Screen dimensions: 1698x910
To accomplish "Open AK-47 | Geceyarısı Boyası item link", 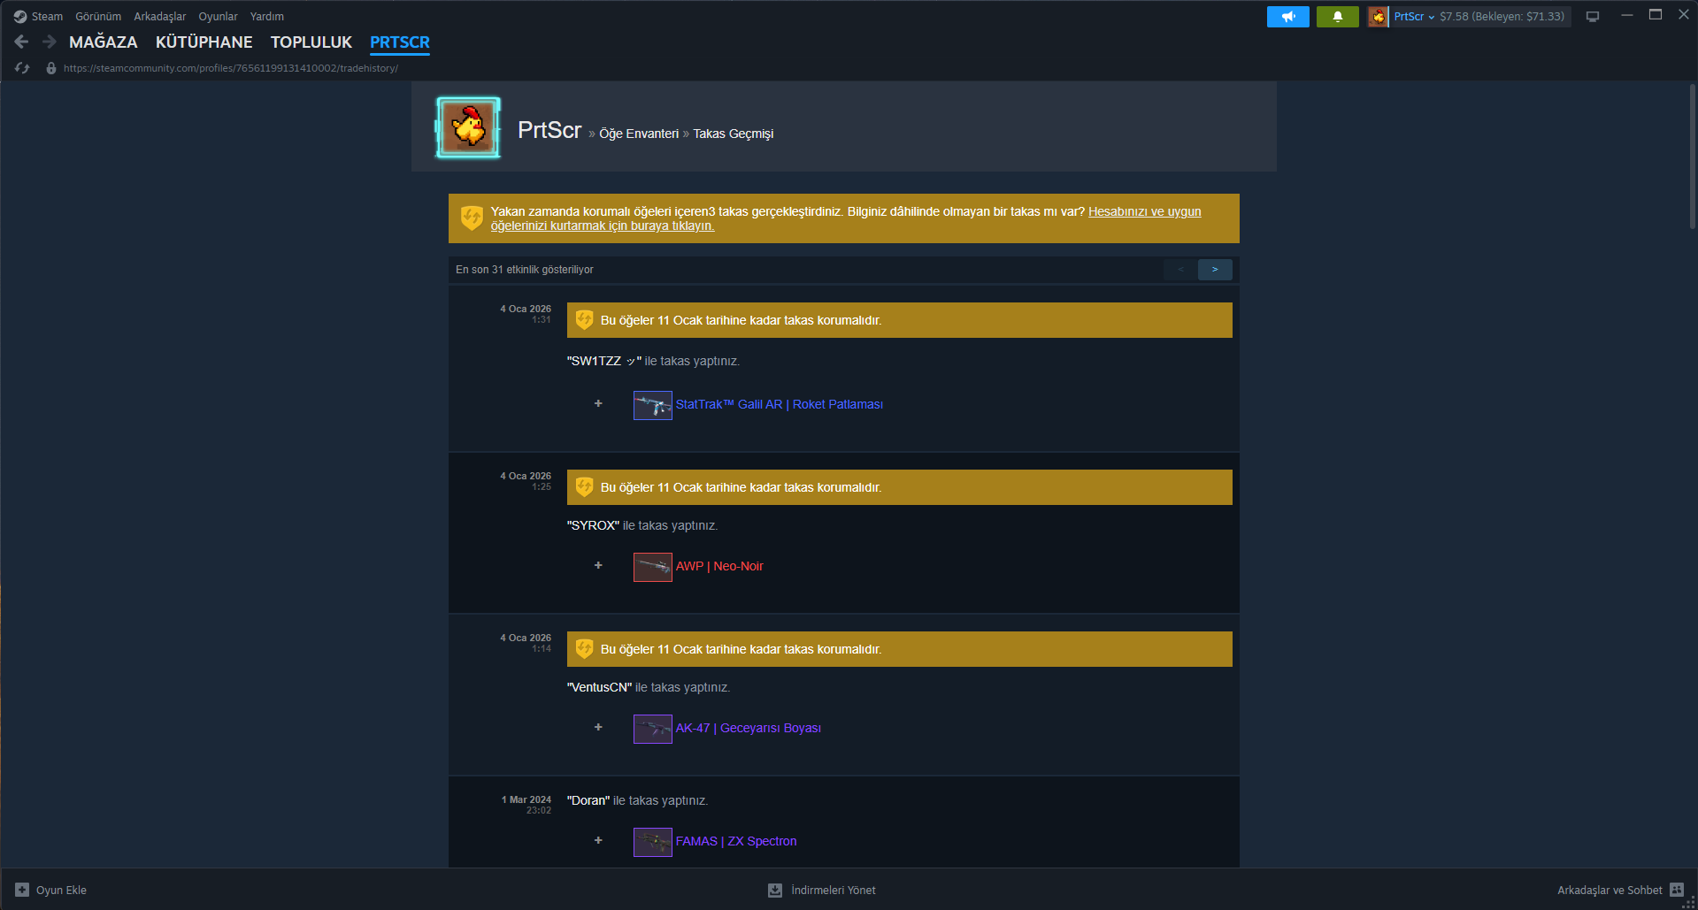I will click(749, 728).
